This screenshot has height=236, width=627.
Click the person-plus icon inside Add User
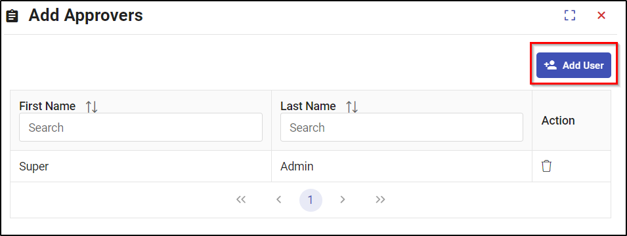[x=551, y=65]
